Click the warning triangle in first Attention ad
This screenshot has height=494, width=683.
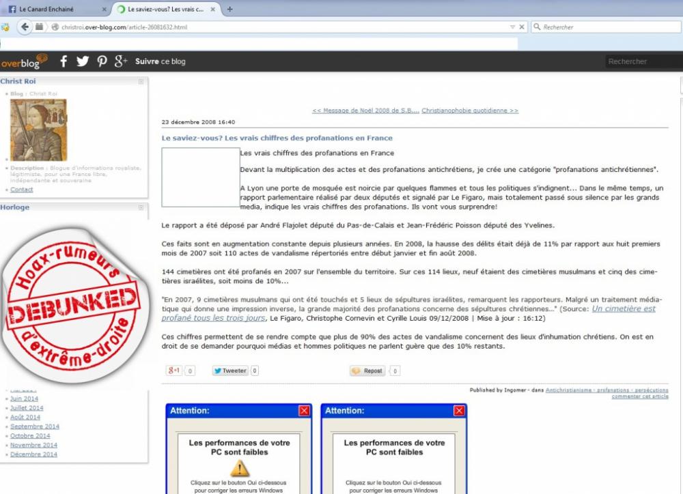point(240,469)
